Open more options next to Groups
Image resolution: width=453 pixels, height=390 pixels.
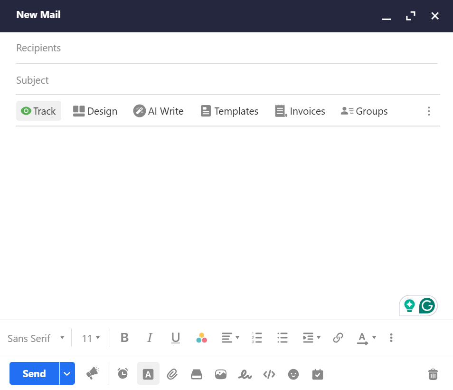coord(429,111)
